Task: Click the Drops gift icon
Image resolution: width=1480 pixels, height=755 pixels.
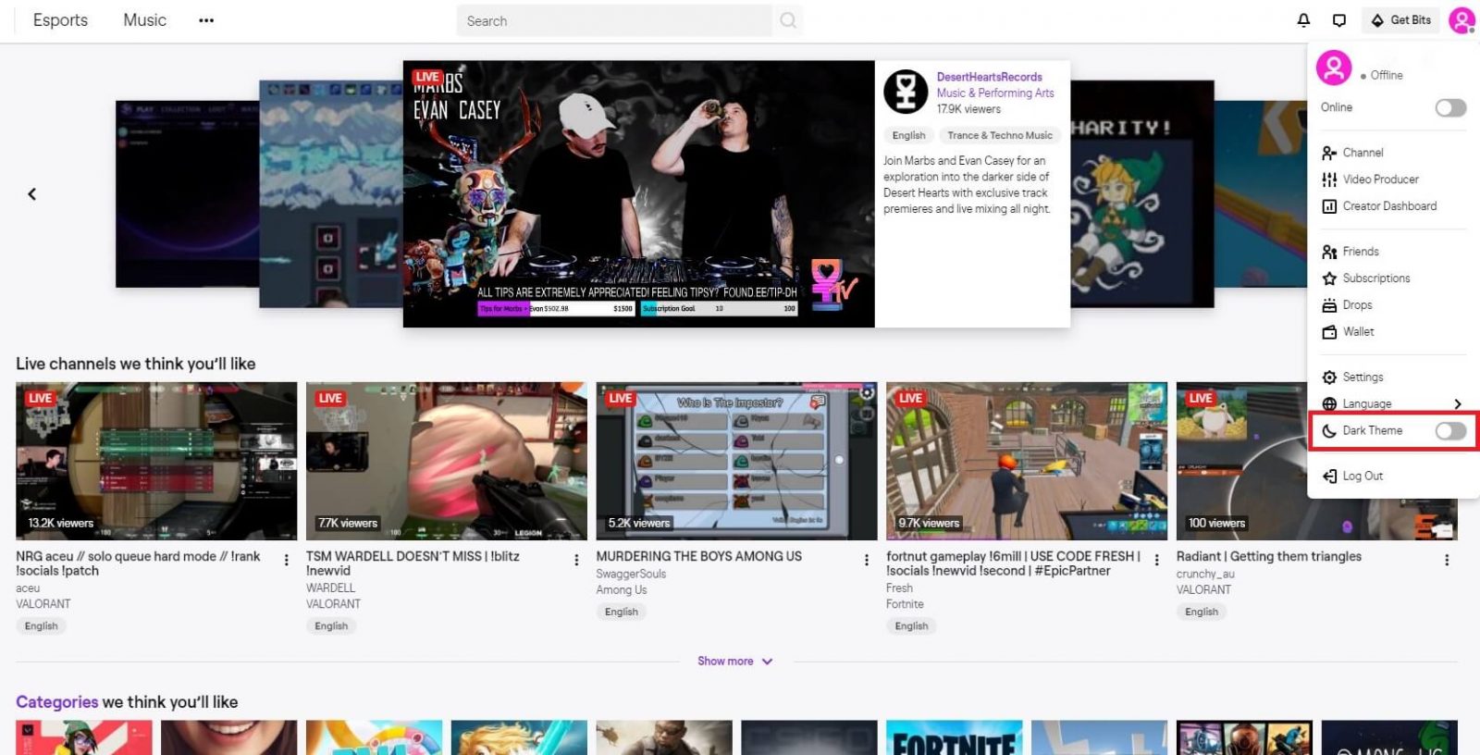Action: (1329, 305)
